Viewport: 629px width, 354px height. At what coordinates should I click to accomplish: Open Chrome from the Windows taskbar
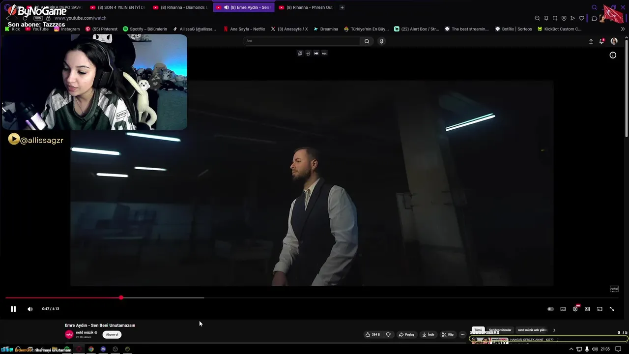(91, 349)
